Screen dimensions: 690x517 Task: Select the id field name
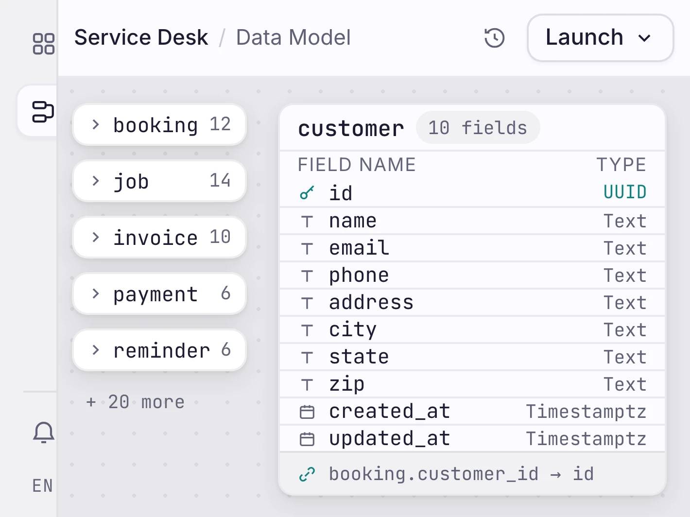pos(341,193)
